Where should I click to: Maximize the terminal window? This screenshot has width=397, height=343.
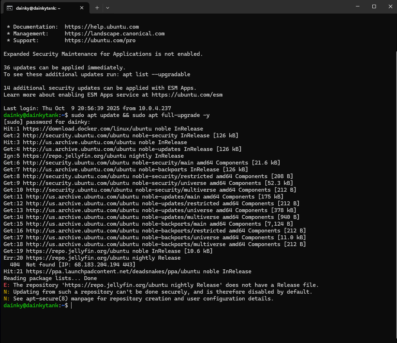coord(374,6)
